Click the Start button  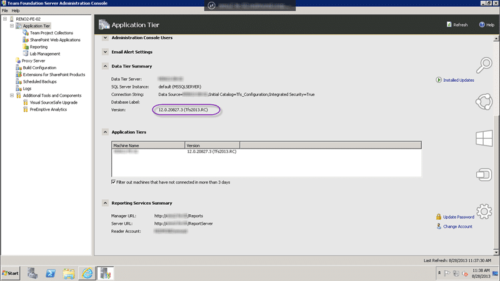11,273
